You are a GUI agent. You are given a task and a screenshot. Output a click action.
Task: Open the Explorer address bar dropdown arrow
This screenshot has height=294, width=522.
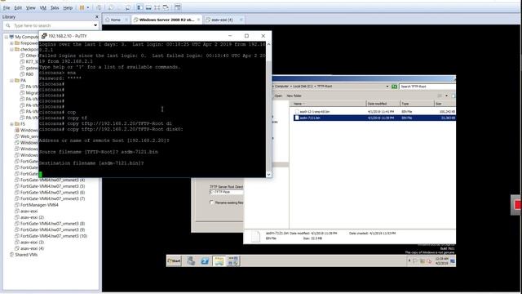click(387, 87)
